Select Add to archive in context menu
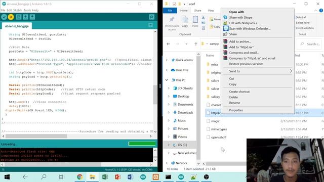This screenshot has height=182, width=324. 240,41
